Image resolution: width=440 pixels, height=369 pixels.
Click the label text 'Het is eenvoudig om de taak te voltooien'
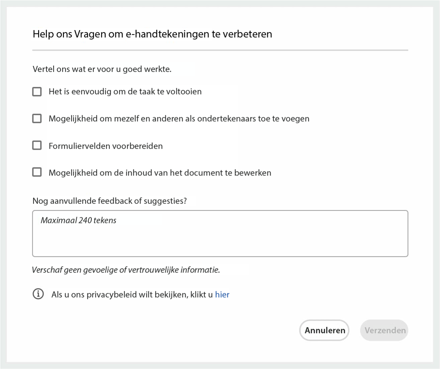(x=125, y=92)
